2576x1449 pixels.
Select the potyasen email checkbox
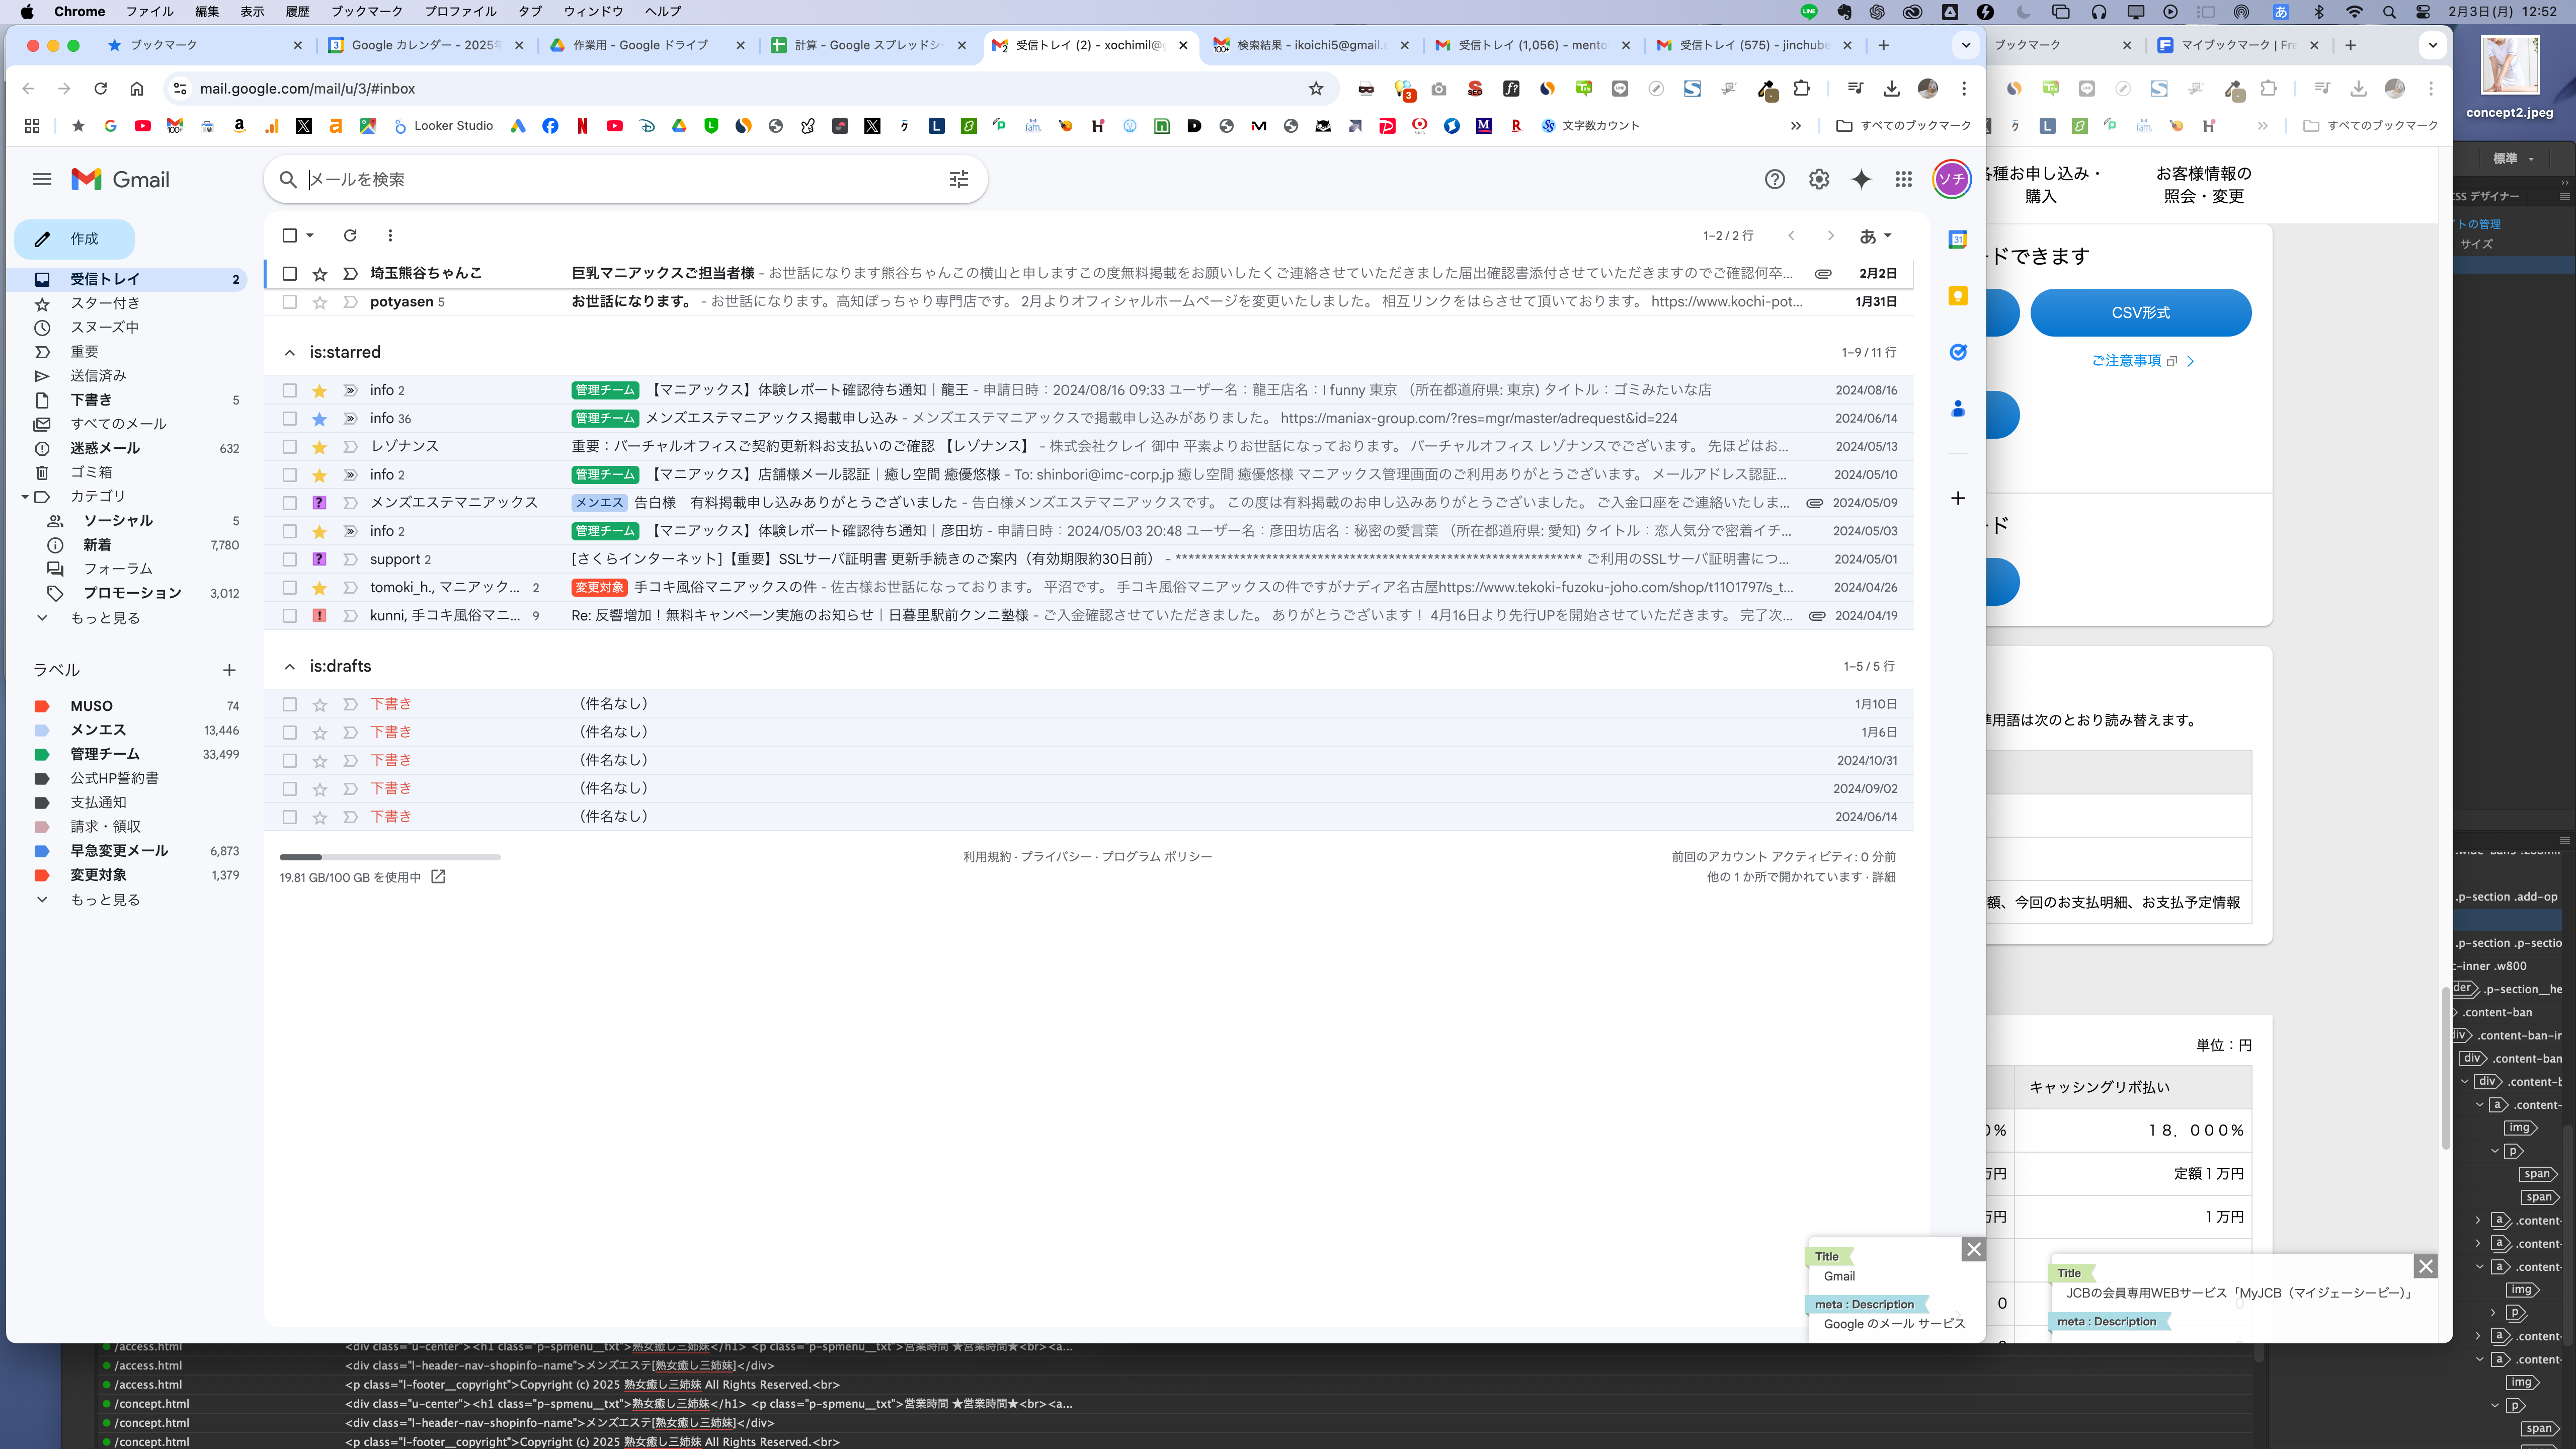(290, 301)
